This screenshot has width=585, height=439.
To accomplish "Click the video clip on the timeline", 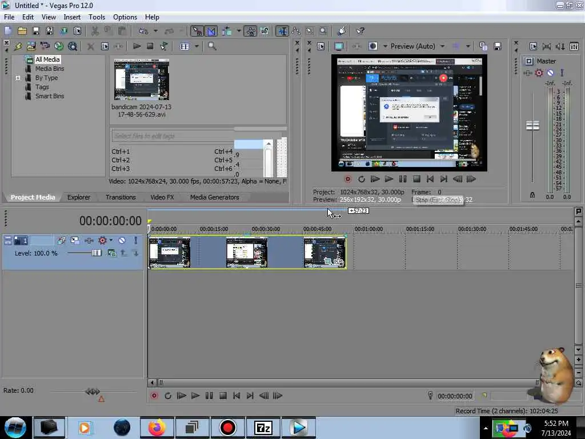I will coord(247,252).
